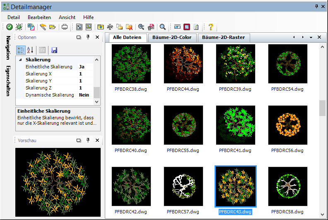Click the green checkmark confirm icon
This screenshot has height=220, width=328.
pos(9,27)
